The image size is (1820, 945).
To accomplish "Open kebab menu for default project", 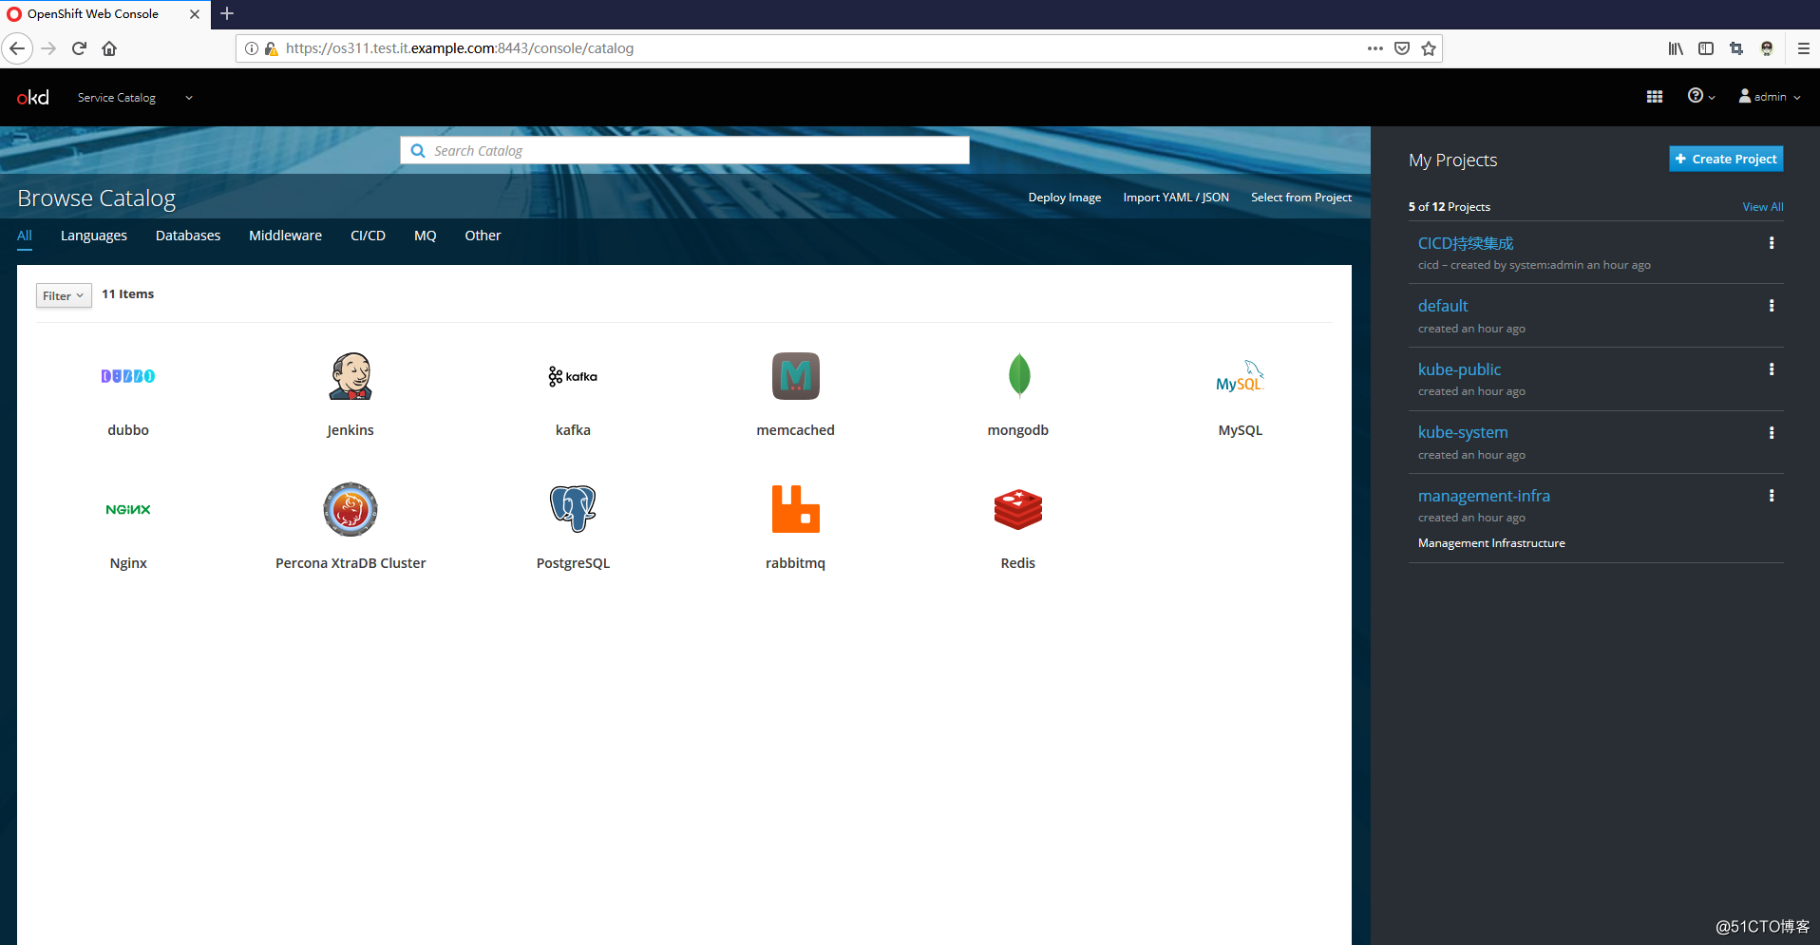I will (1772, 306).
